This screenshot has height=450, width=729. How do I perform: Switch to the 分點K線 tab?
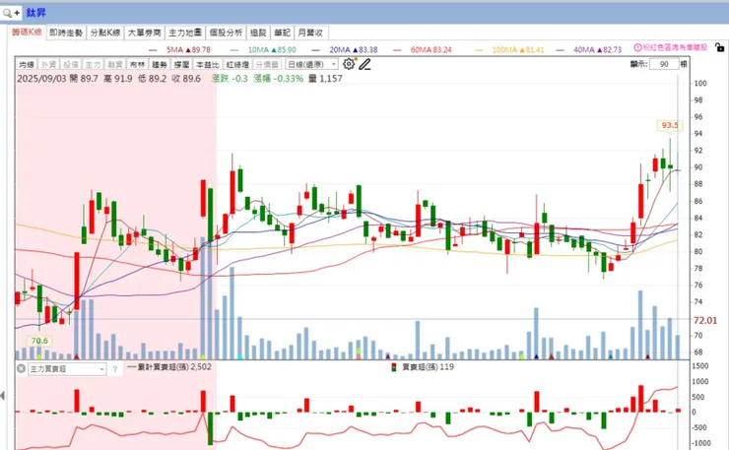pyautogui.click(x=105, y=32)
